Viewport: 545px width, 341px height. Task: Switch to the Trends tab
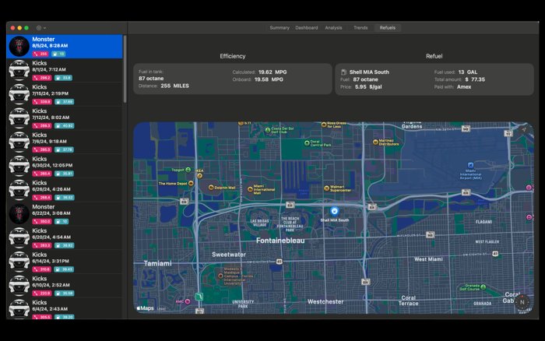360,28
